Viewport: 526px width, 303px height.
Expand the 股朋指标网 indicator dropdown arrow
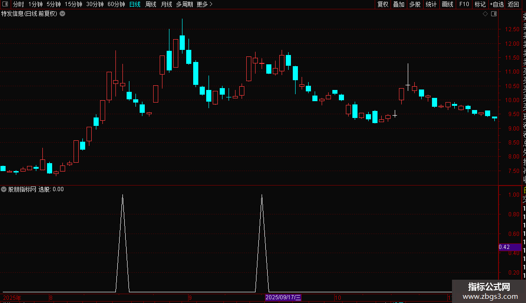(x=4, y=189)
